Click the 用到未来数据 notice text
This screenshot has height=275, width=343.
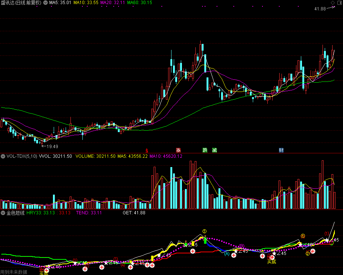coord(14,272)
